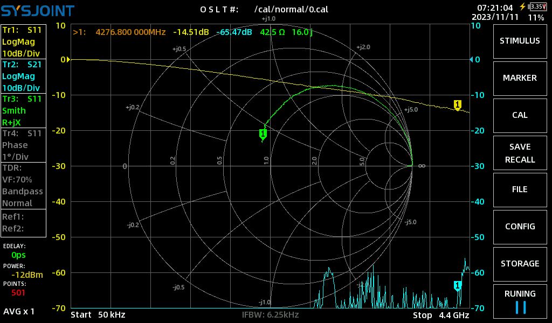Click yellow marker 1 on S11 trace
The image size is (552, 323).
click(458, 104)
